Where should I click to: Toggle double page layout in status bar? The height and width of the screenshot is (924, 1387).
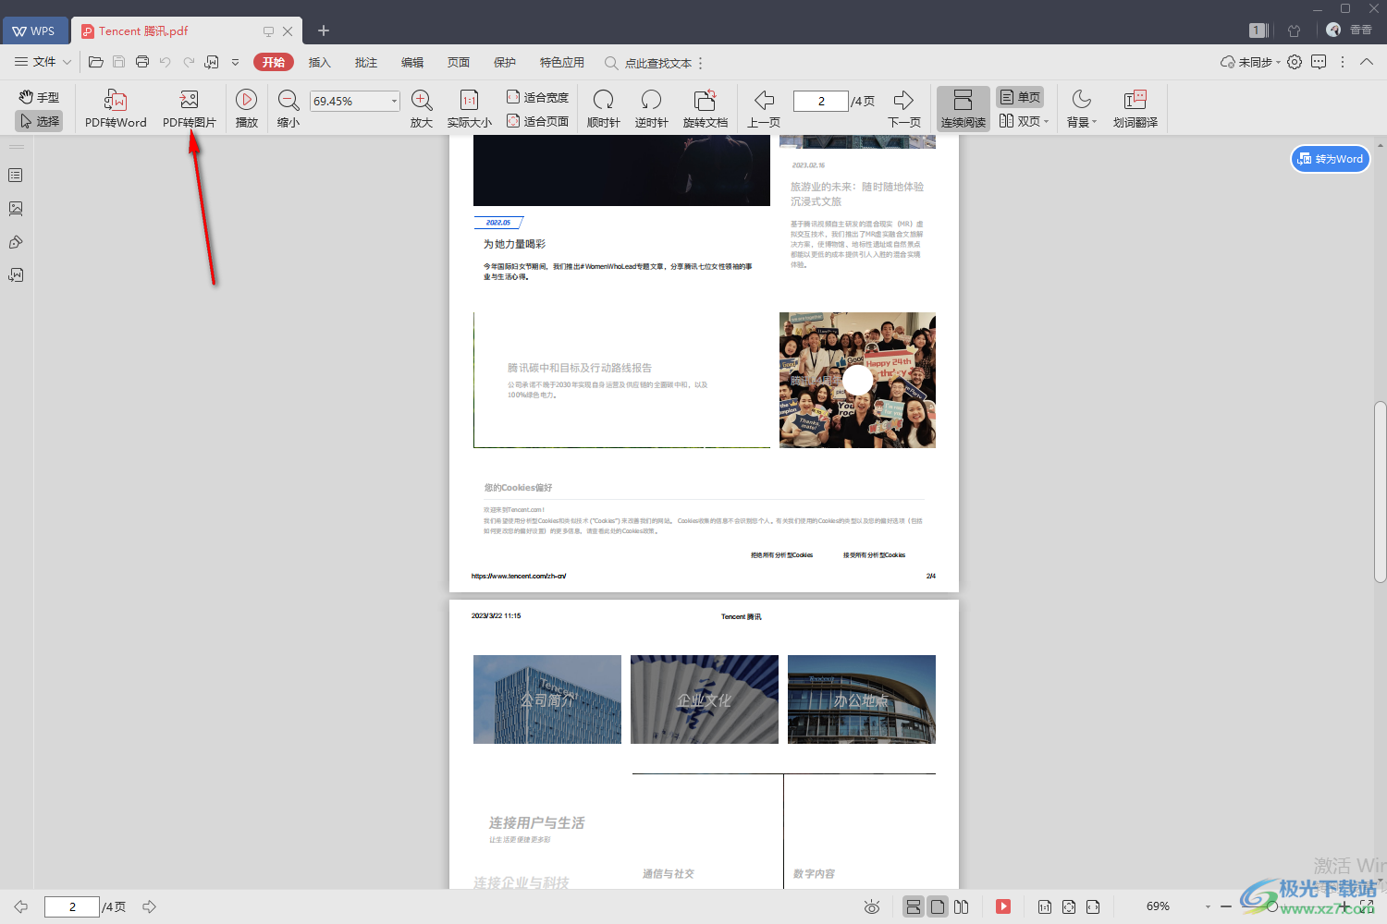coord(962,906)
